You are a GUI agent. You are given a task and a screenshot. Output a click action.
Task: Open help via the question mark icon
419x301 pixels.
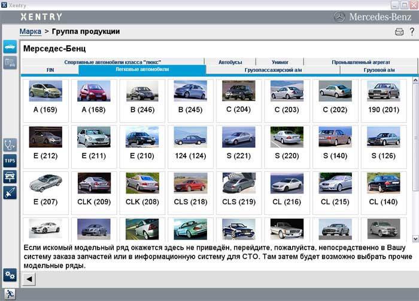click(x=412, y=32)
